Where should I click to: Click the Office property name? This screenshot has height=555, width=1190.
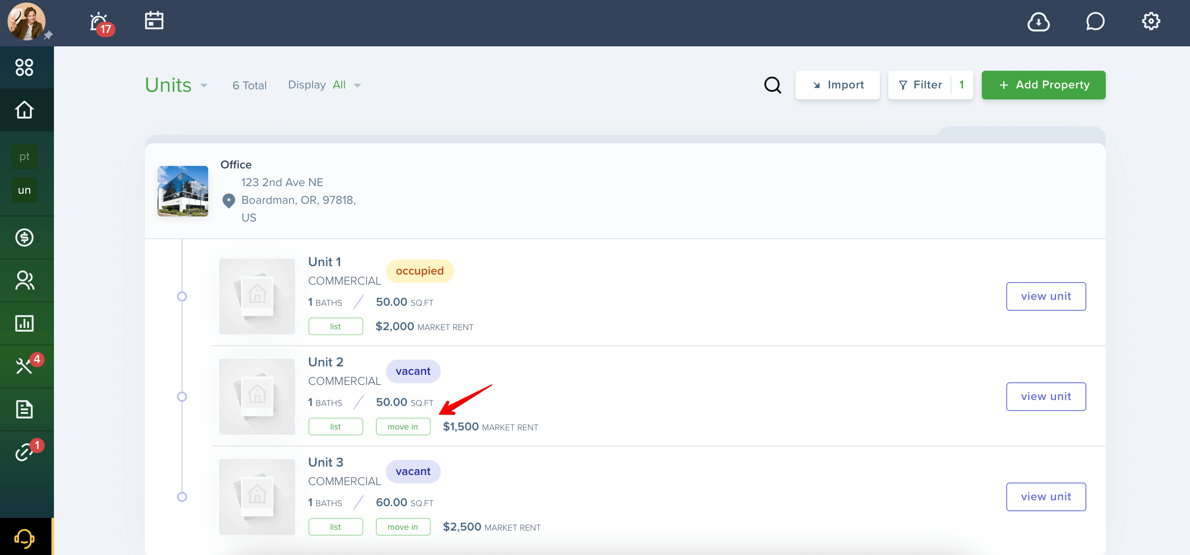(236, 165)
